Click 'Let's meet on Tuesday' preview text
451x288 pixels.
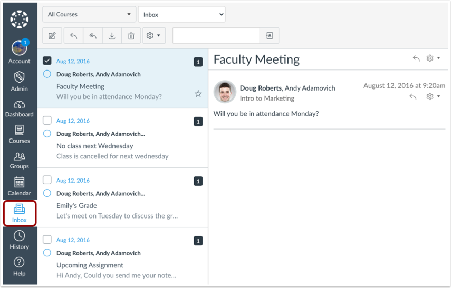point(117,216)
